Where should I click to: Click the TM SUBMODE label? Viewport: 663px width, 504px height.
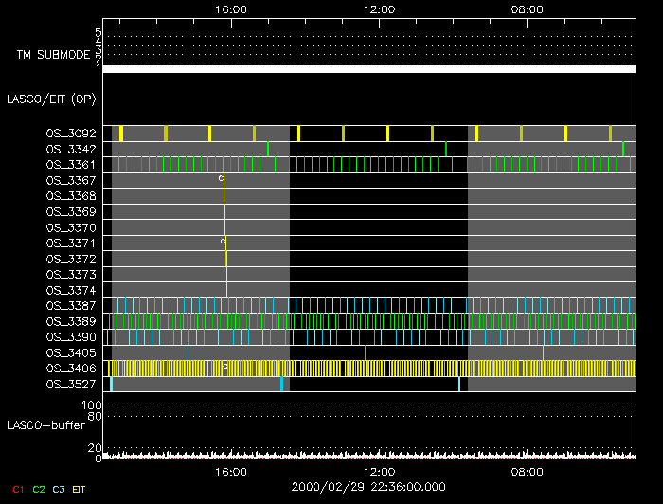[x=55, y=55]
